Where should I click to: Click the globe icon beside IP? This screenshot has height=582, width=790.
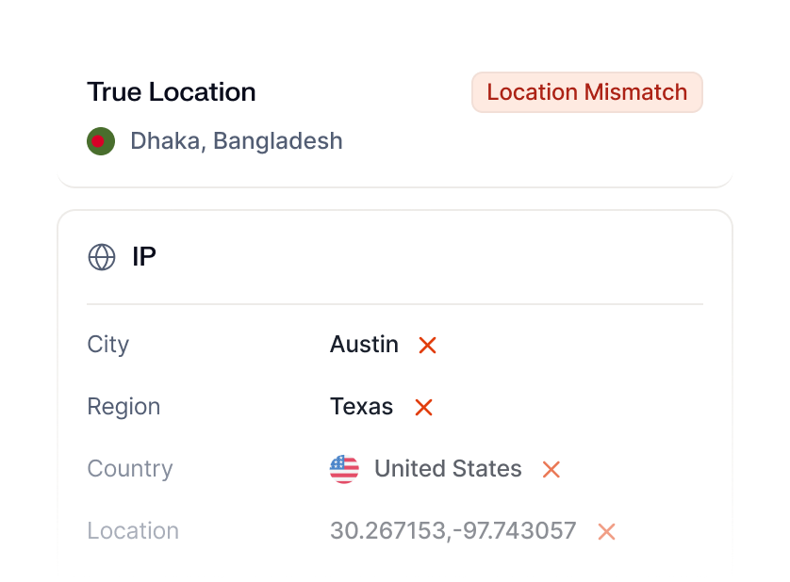104,255
